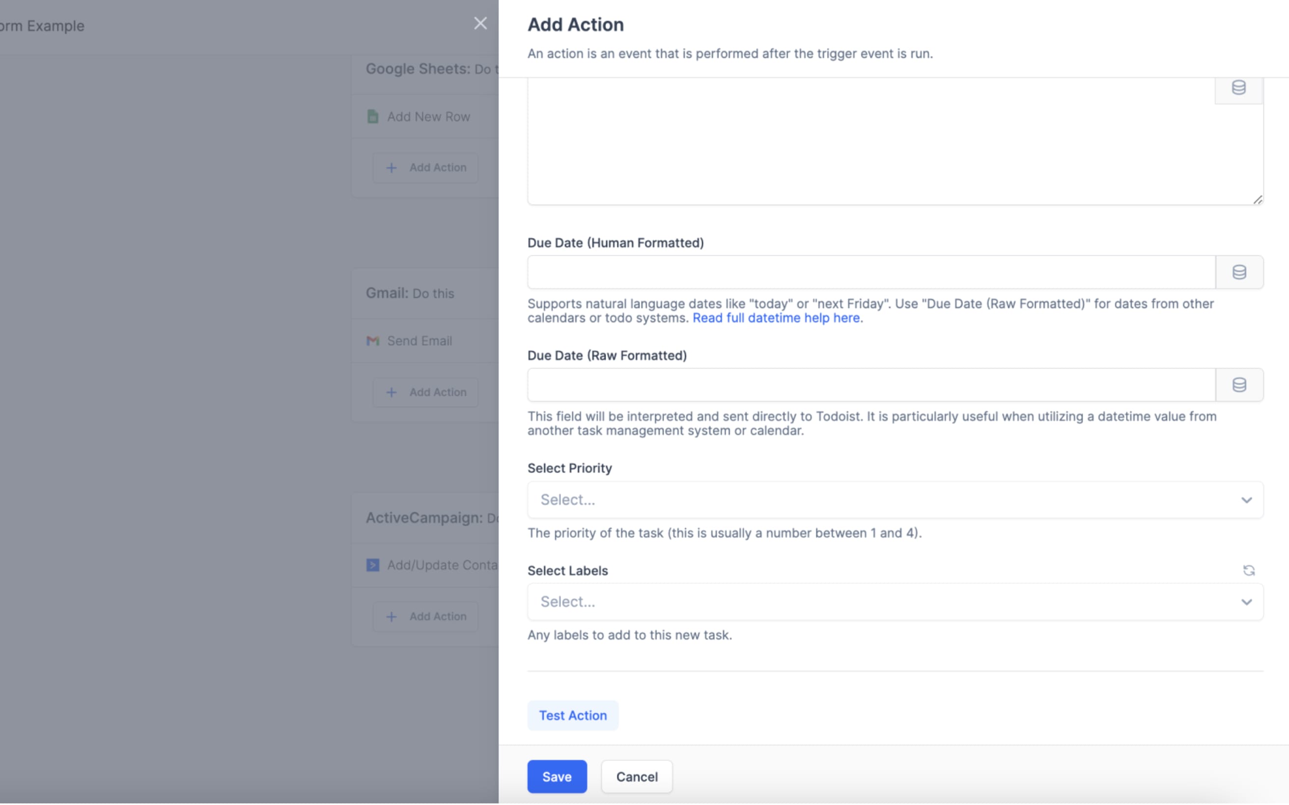Screen dimensions: 1289x805
Task: Click the Read full datetime help here link
Action: pos(775,317)
